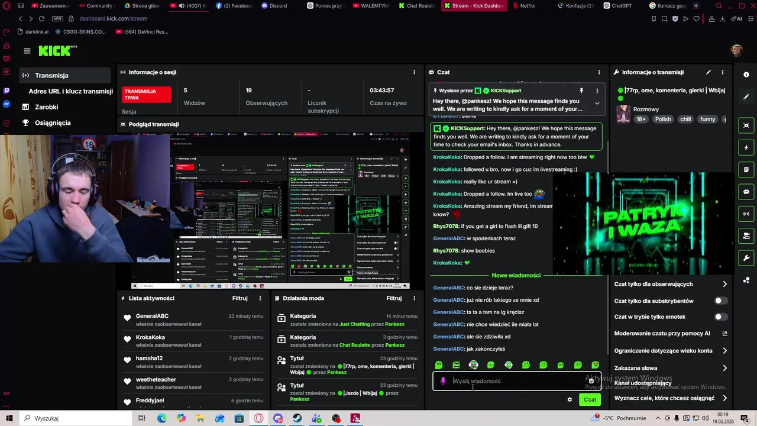Click the Wyszukaj taskbar search box
The width and height of the screenshot is (757, 426).
click(x=76, y=418)
